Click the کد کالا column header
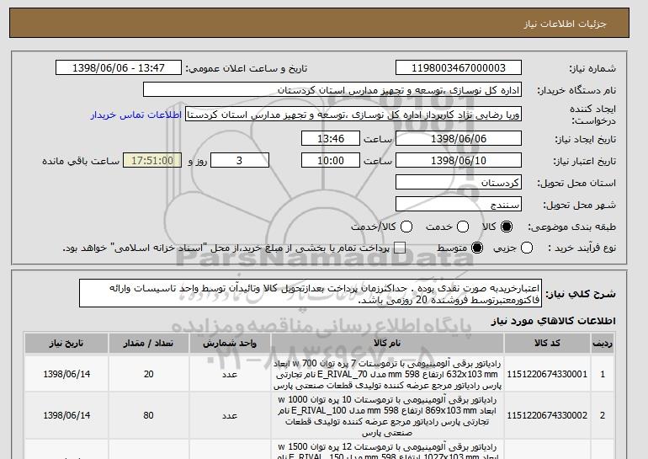The width and height of the screenshot is (648, 459). click(x=547, y=344)
